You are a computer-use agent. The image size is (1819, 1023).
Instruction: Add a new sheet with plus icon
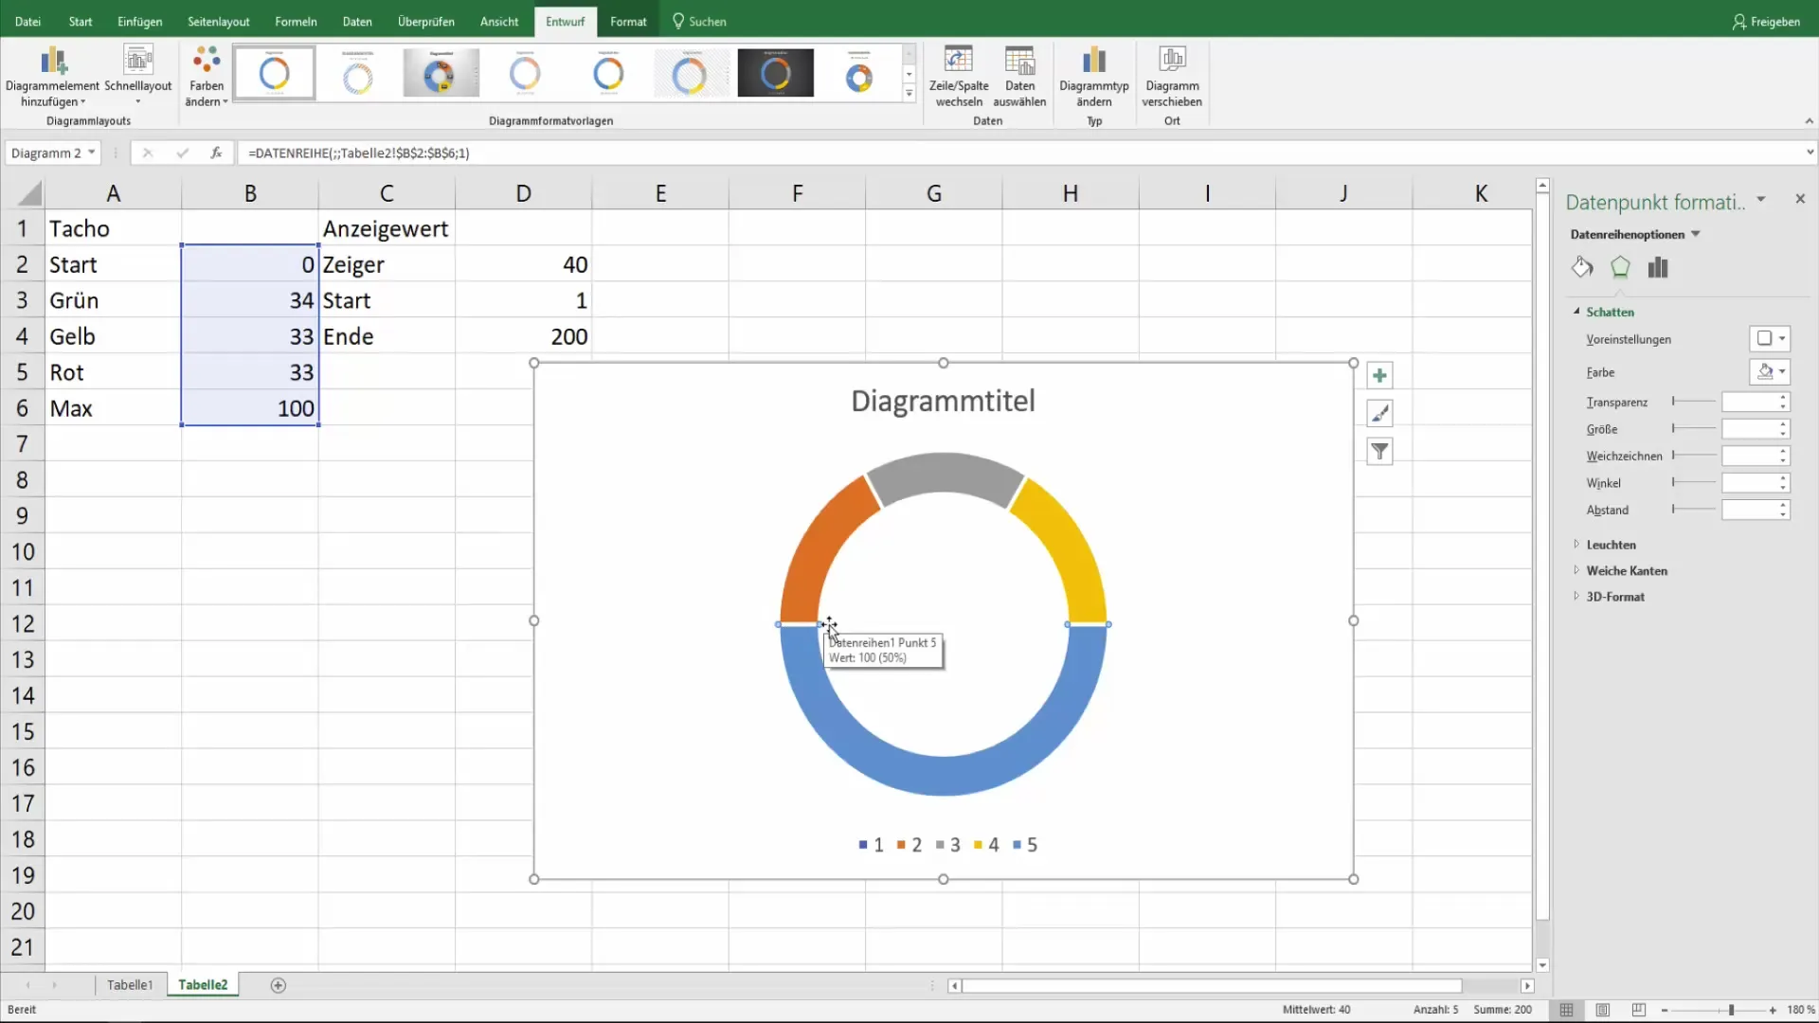(x=278, y=986)
